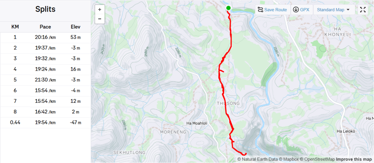Select the KM 1 split row

click(45, 38)
